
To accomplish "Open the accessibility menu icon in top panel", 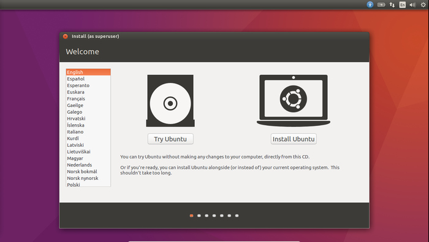I will tap(370, 5).
